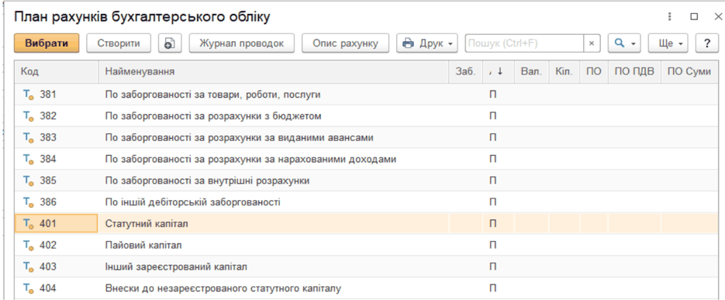Click code 381 cell

click(57, 95)
